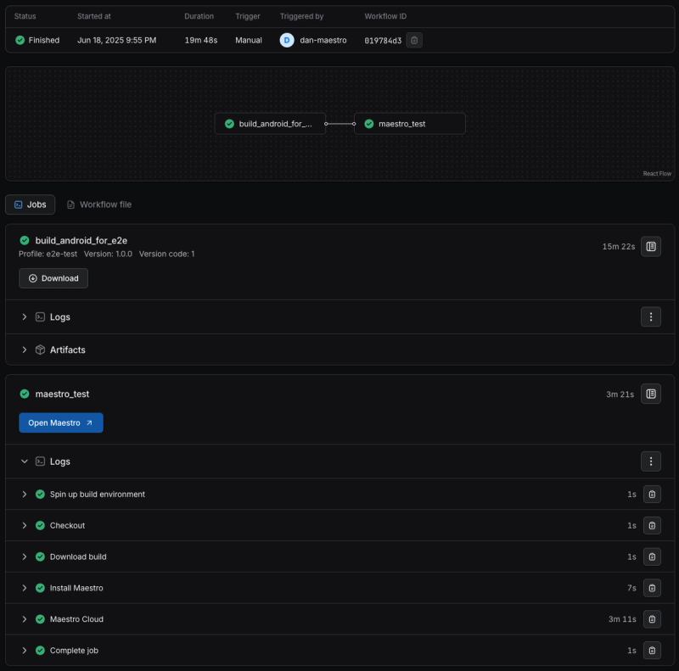Viewport: 679px width, 671px height.
Task: Click the dan-maestro username
Action: click(323, 40)
